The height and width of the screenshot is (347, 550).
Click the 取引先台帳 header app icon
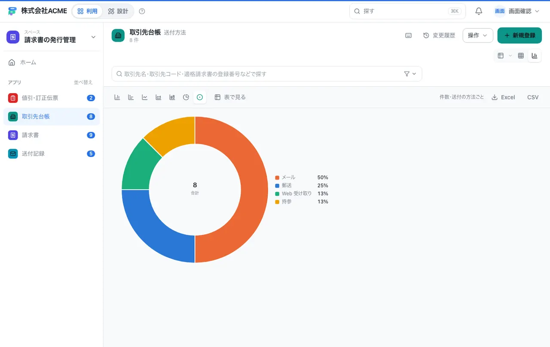pos(118,36)
